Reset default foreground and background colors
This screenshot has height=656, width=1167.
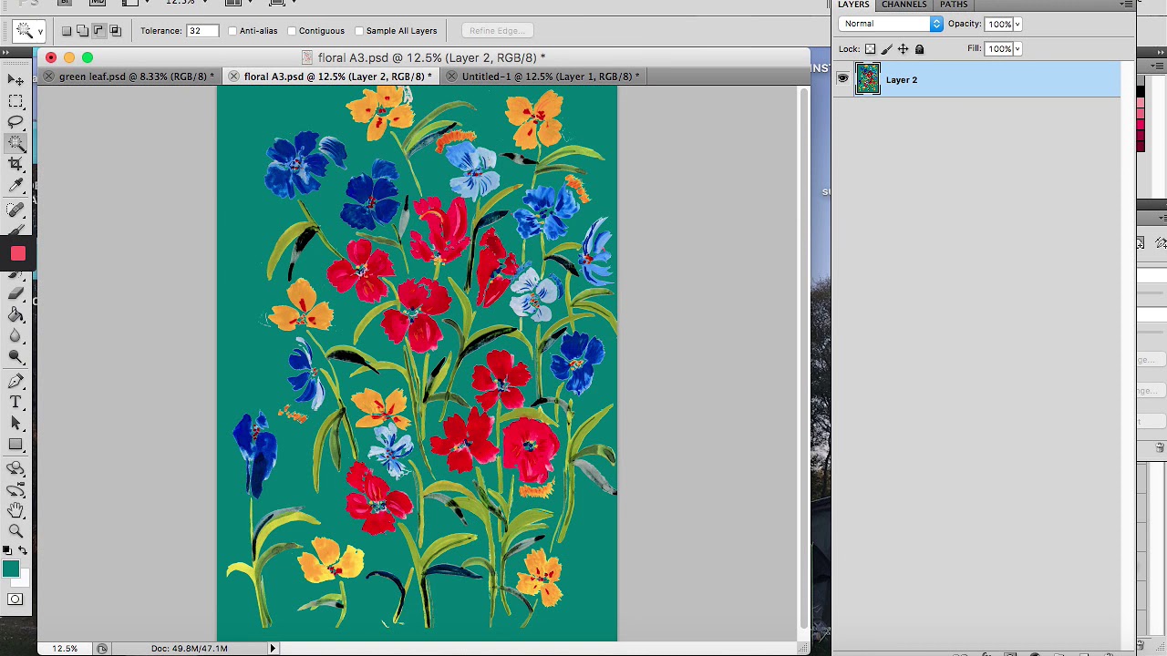7,550
